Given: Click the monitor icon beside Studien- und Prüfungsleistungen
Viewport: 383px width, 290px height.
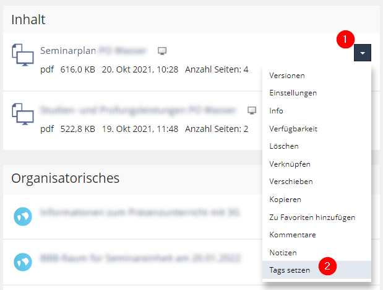Looking at the screenshot, I should (252, 110).
